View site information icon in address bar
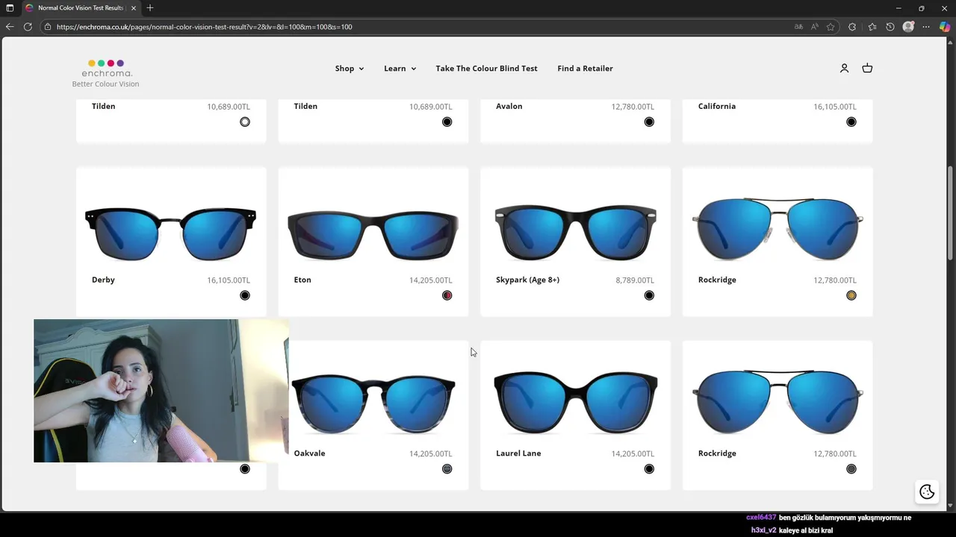Image resolution: width=956 pixels, height=537 pixels. pyautogui.click(x=48, y=27)
